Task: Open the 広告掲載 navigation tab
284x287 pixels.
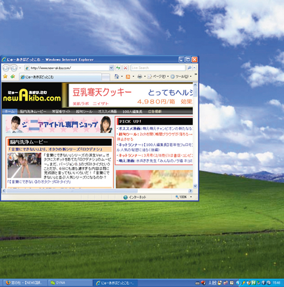Action: coord(155,111)
